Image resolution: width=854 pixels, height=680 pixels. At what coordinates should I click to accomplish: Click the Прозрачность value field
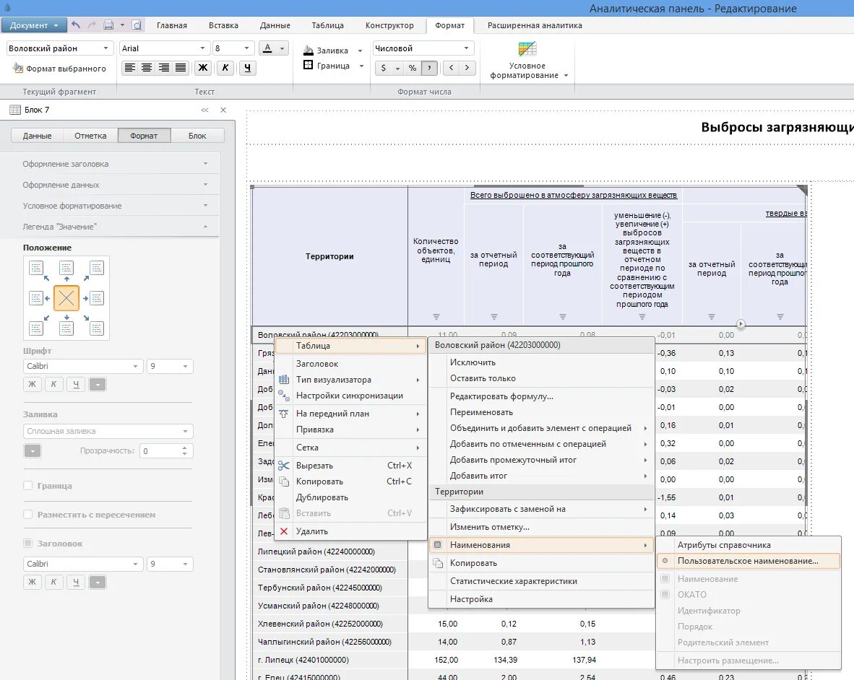pos(159,450)
